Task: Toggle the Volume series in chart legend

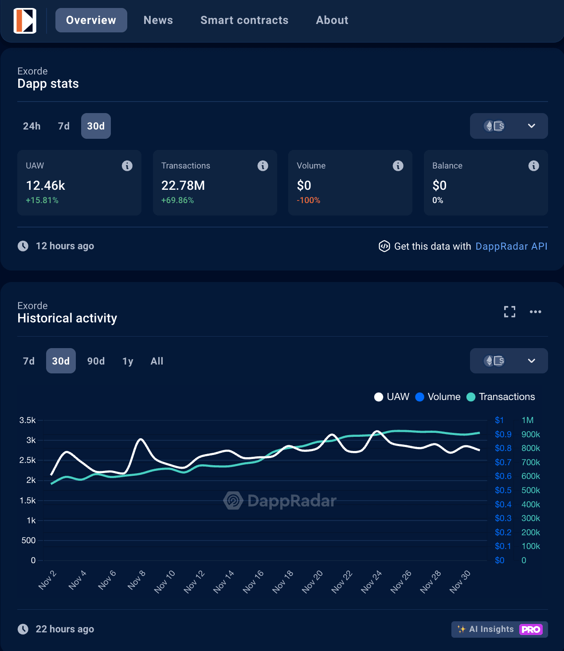Action: click(438, 397)
